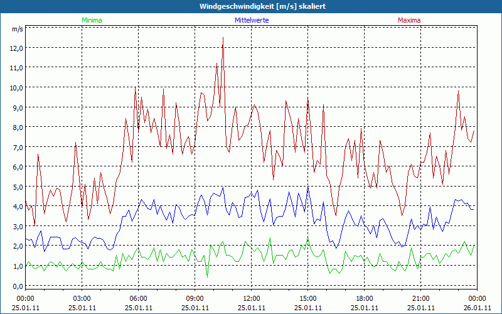Viewport: 502px width, 314px height.
Task: Click the 1,0 y-axis value
Action: pos(18,266)
